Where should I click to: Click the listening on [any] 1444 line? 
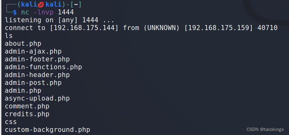[x=60, y=20]
